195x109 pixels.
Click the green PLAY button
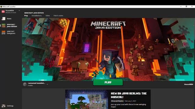pyautogui.click(x=108, y=82)
